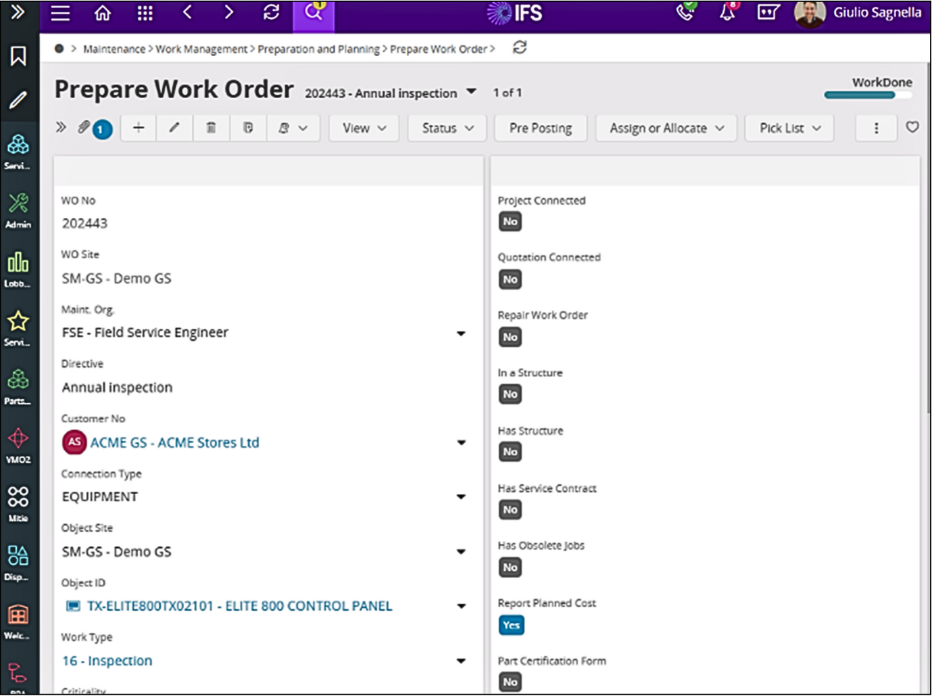Select the edit pencil icon in toolbar
932x696 pixels.
point(174,128)
